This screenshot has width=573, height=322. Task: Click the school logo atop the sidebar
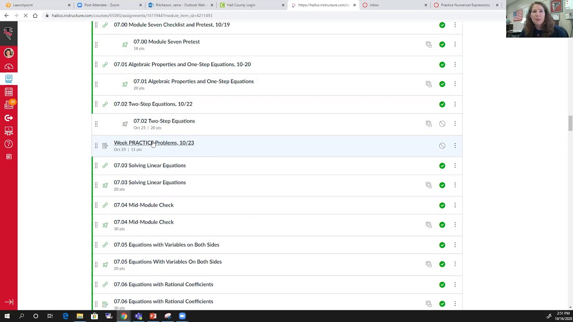coord(9,33)
